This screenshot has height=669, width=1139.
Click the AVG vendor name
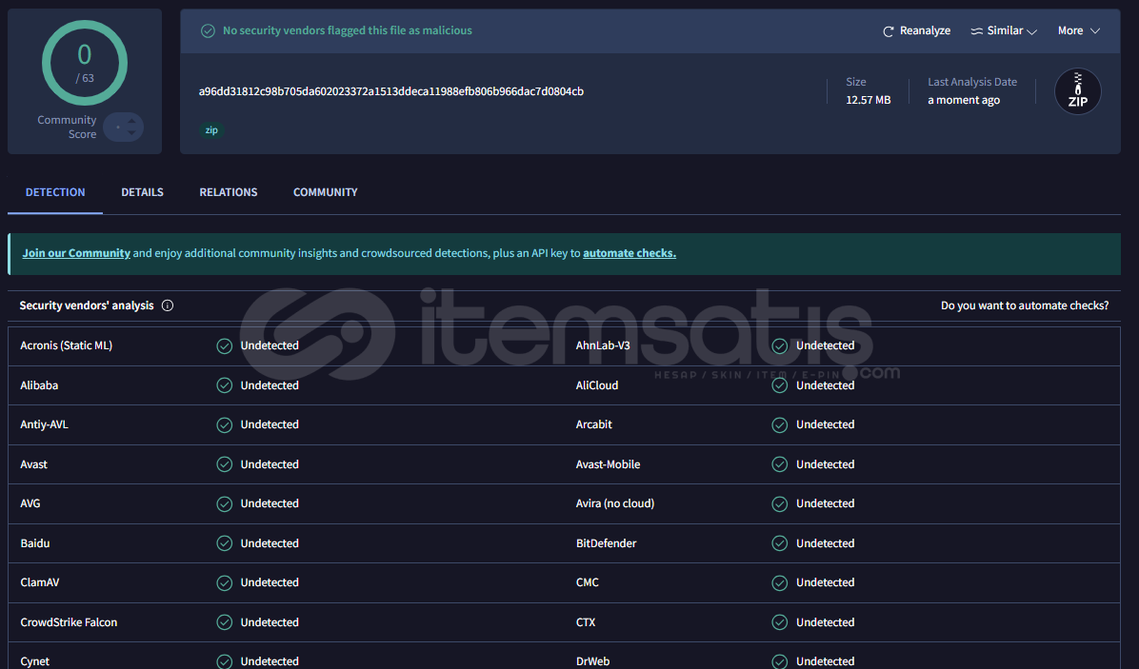click(30, 503)
